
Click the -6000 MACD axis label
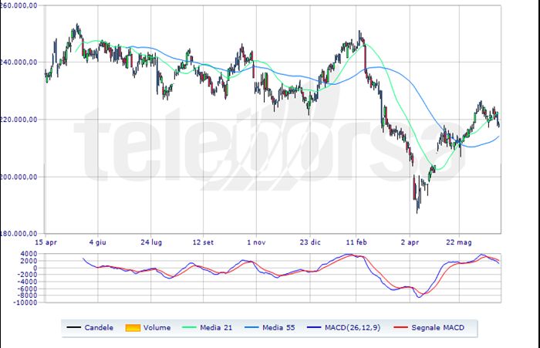tap(28, 289)
